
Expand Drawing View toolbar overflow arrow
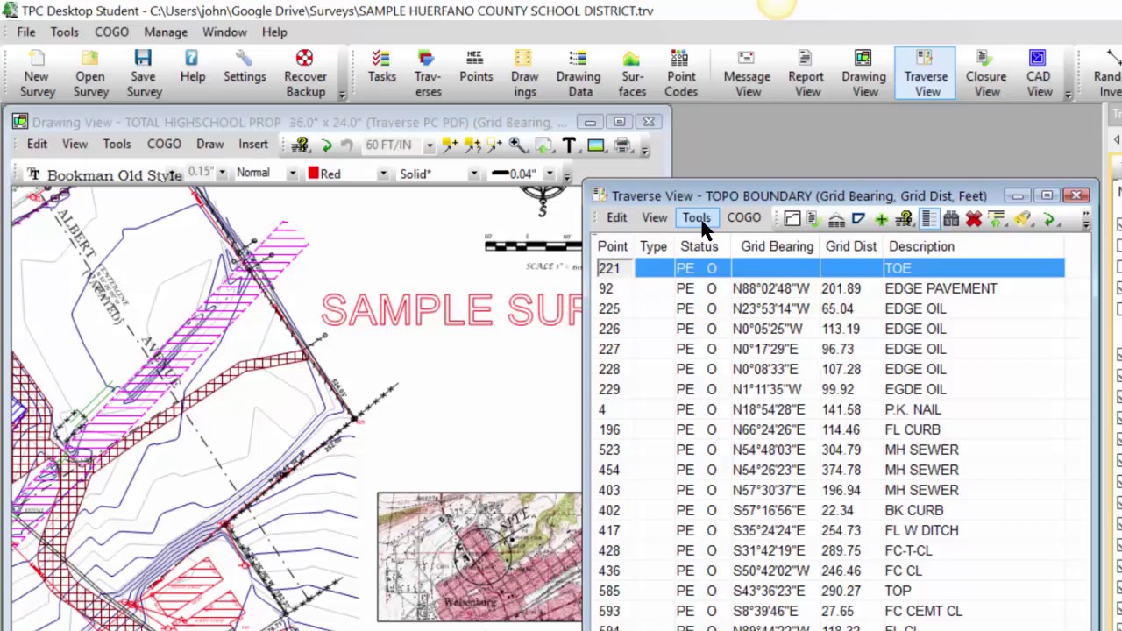pyautogui.click(x=644, y=149)
